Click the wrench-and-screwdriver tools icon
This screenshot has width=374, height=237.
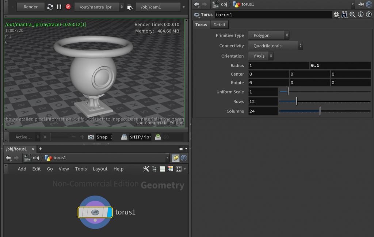(146, 169)
